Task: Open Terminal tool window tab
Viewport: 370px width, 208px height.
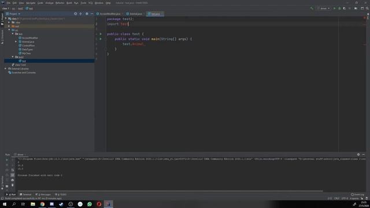Action: pos(25,195)
